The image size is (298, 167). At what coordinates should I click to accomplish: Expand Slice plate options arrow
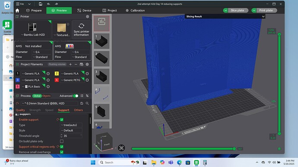click(x=225, y=10)
